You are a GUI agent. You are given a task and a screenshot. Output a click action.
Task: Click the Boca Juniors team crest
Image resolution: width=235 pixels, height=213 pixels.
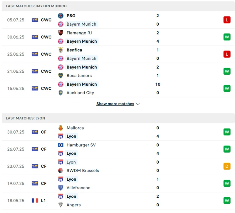61,76
